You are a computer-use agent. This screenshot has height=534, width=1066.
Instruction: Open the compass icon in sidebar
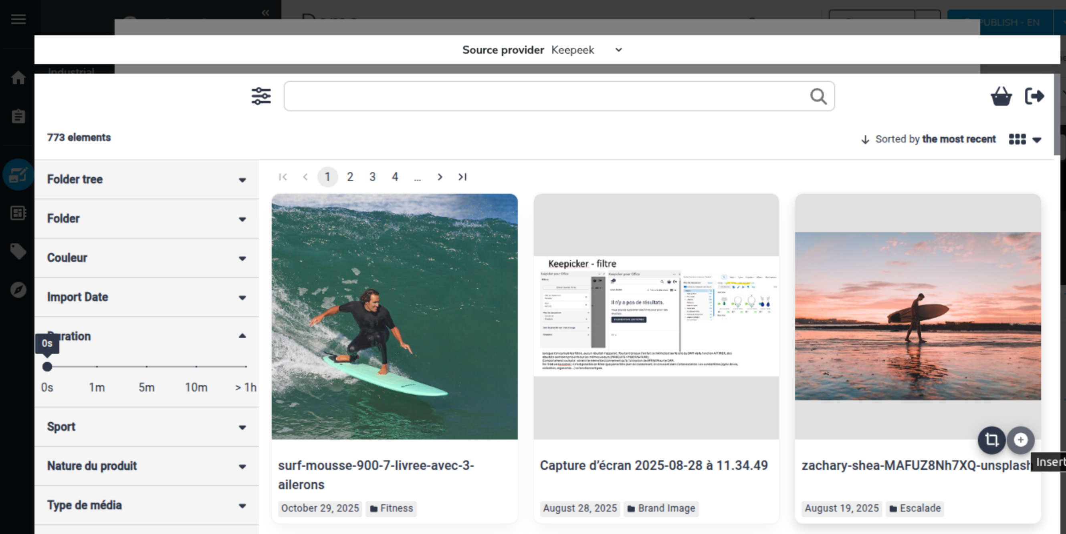point(18,290)
